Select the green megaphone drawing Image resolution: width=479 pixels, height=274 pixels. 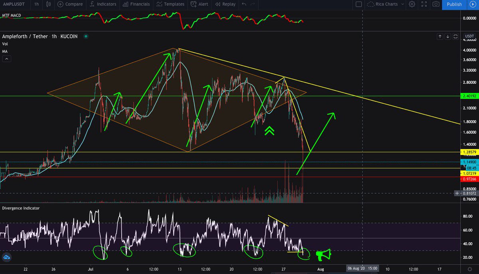tap(323, 254)
